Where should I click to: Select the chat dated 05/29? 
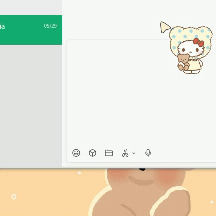click(x=31, y=30)
